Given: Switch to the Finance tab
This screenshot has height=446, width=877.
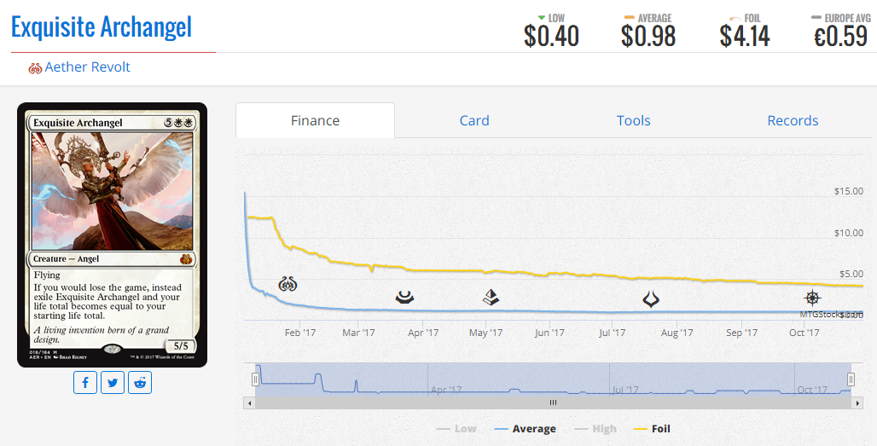Looking at the screenshot, I should coord(315,120).
